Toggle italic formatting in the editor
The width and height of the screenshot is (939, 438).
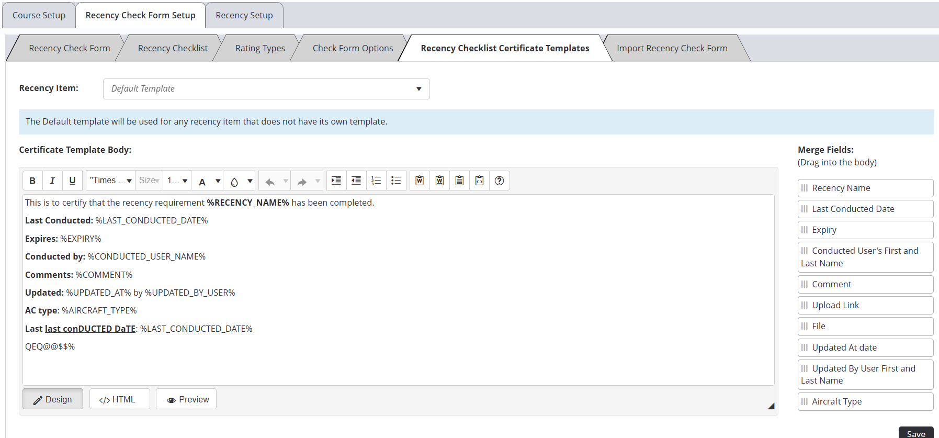(x=52, y=181)
